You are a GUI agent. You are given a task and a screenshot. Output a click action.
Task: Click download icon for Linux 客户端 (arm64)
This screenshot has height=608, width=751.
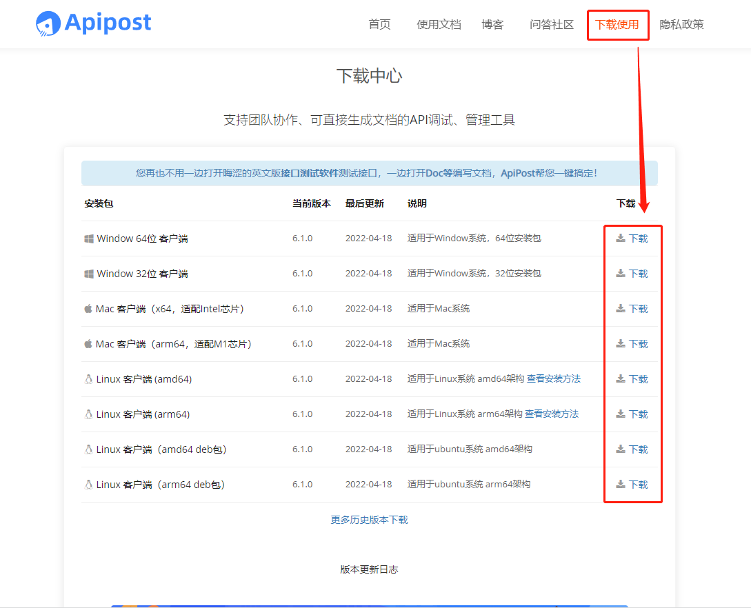pos(620,414)
